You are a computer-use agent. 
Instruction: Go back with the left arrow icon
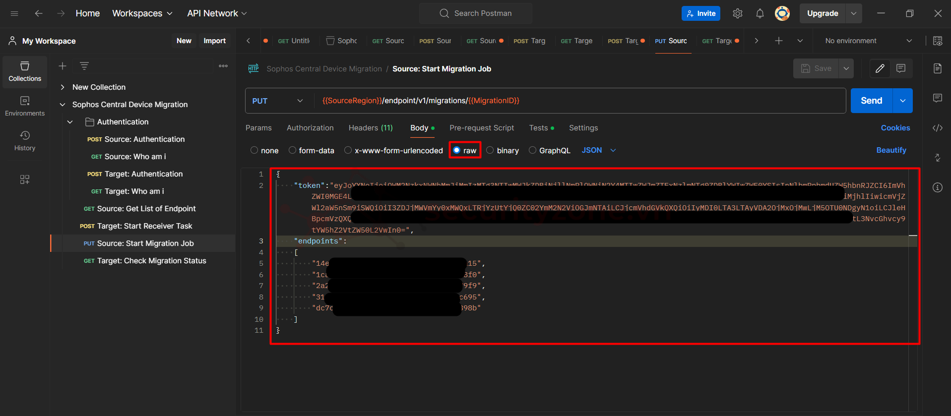tap(39, 13)
